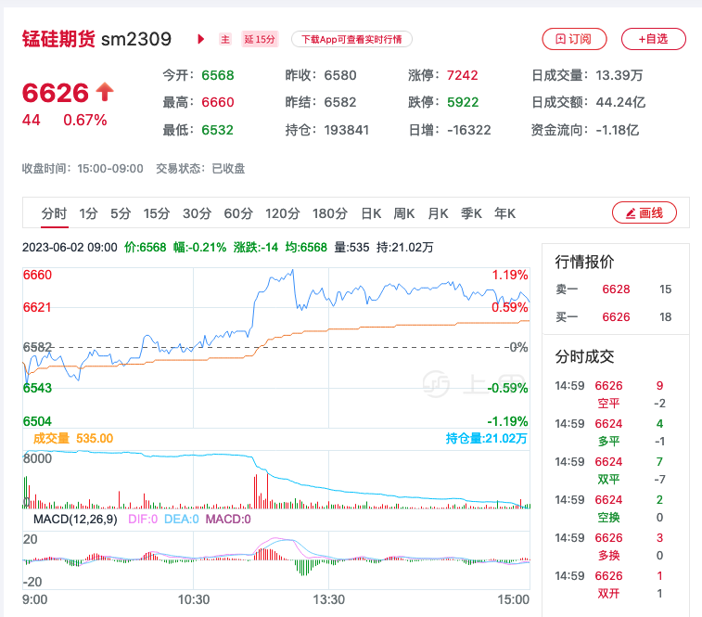Click the 多换 trade entry label
This screenshot has width=702, height=617.
(x=609, y=556)
